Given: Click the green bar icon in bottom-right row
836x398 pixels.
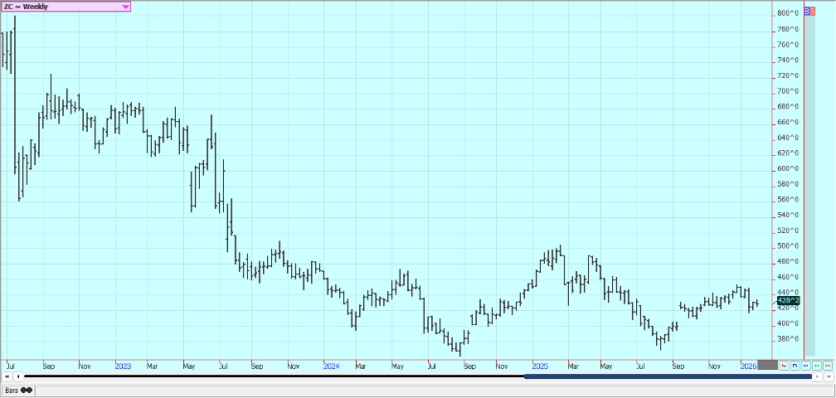Looking at the screenshot, I should (x=816, y=365).
